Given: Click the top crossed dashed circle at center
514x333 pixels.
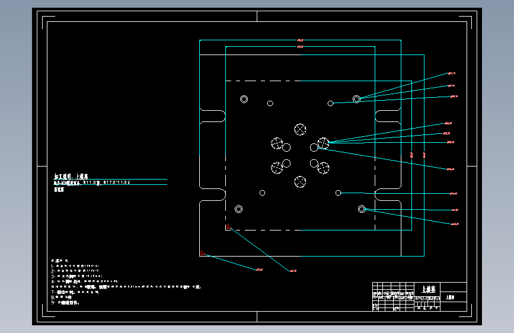Looking at the screenshot, I should pos(300,129).
